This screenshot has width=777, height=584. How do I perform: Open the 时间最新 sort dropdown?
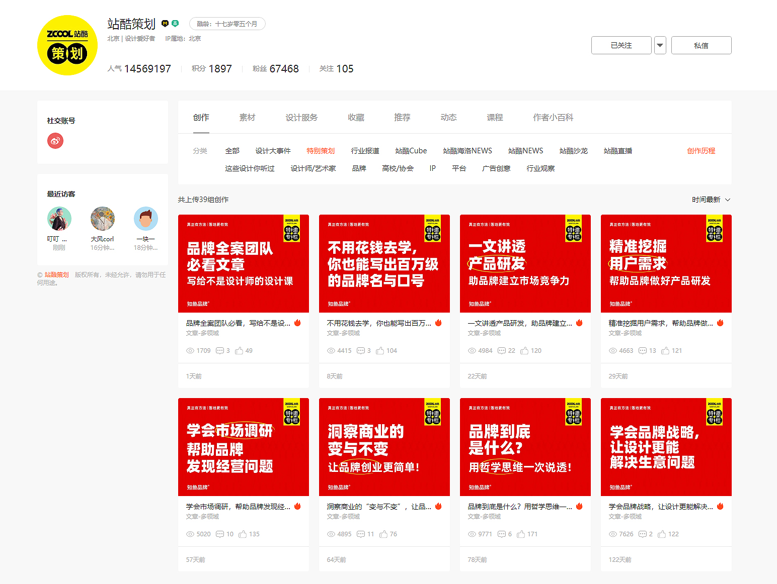coord(711,200)
